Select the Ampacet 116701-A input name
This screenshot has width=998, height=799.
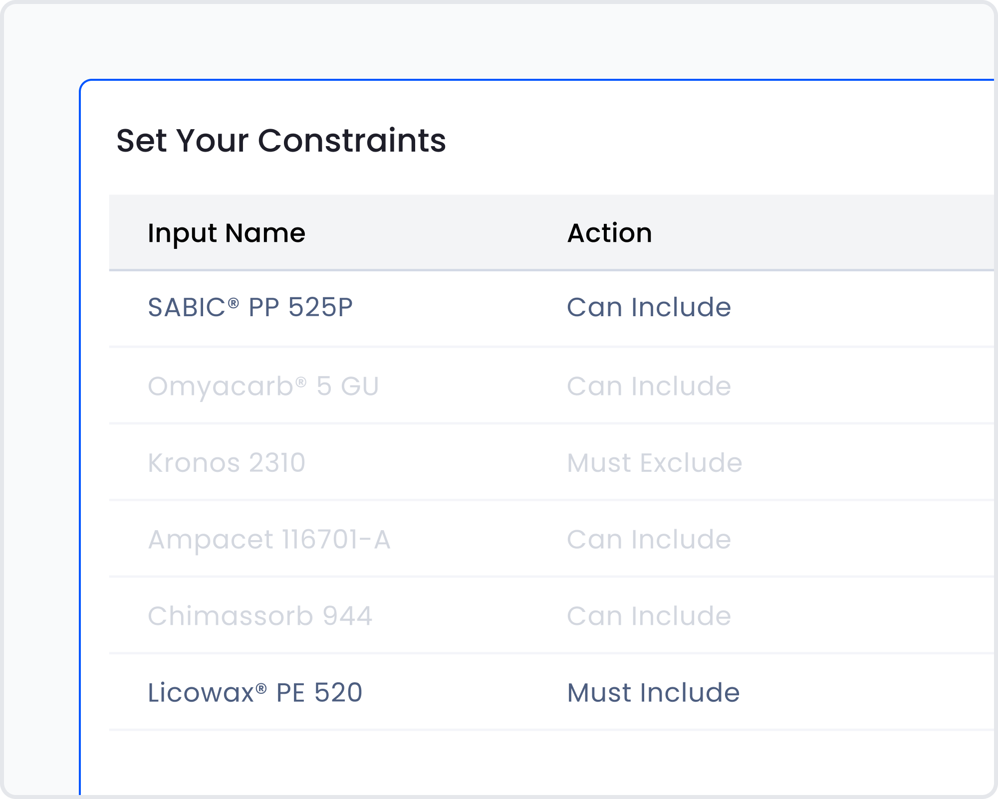point(269,540)
